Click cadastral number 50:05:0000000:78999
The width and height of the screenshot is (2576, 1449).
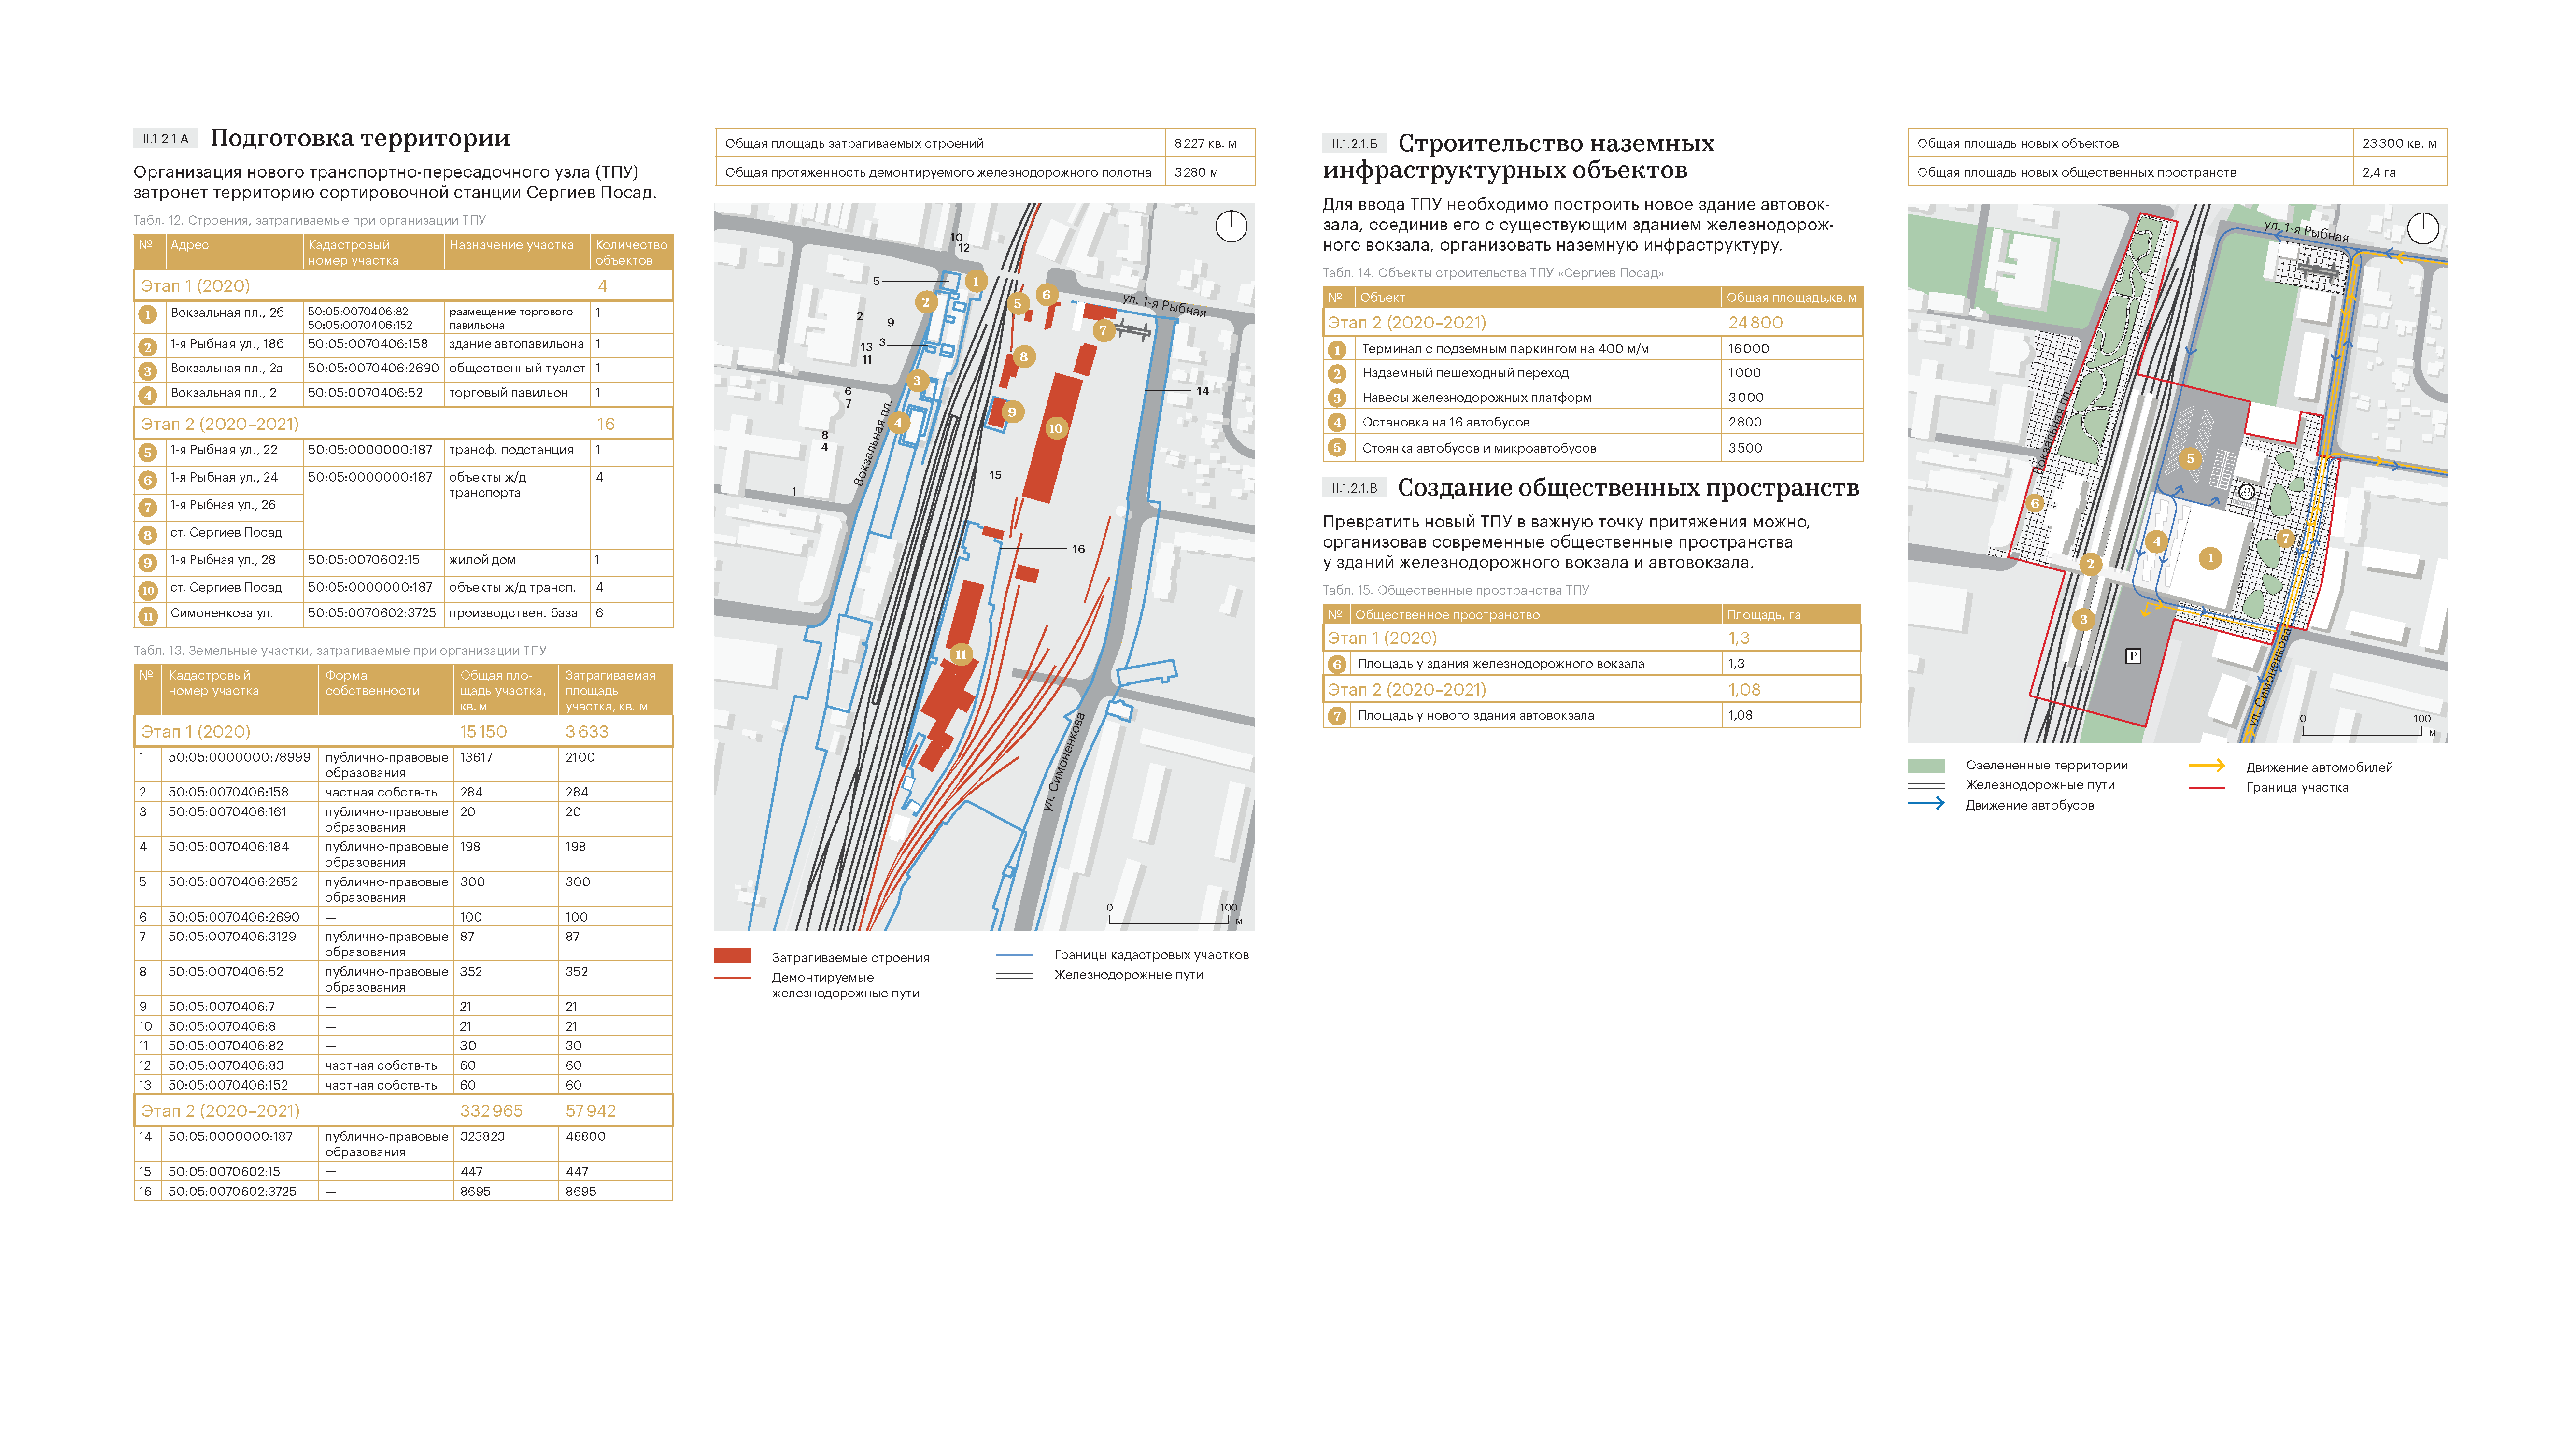239,757
